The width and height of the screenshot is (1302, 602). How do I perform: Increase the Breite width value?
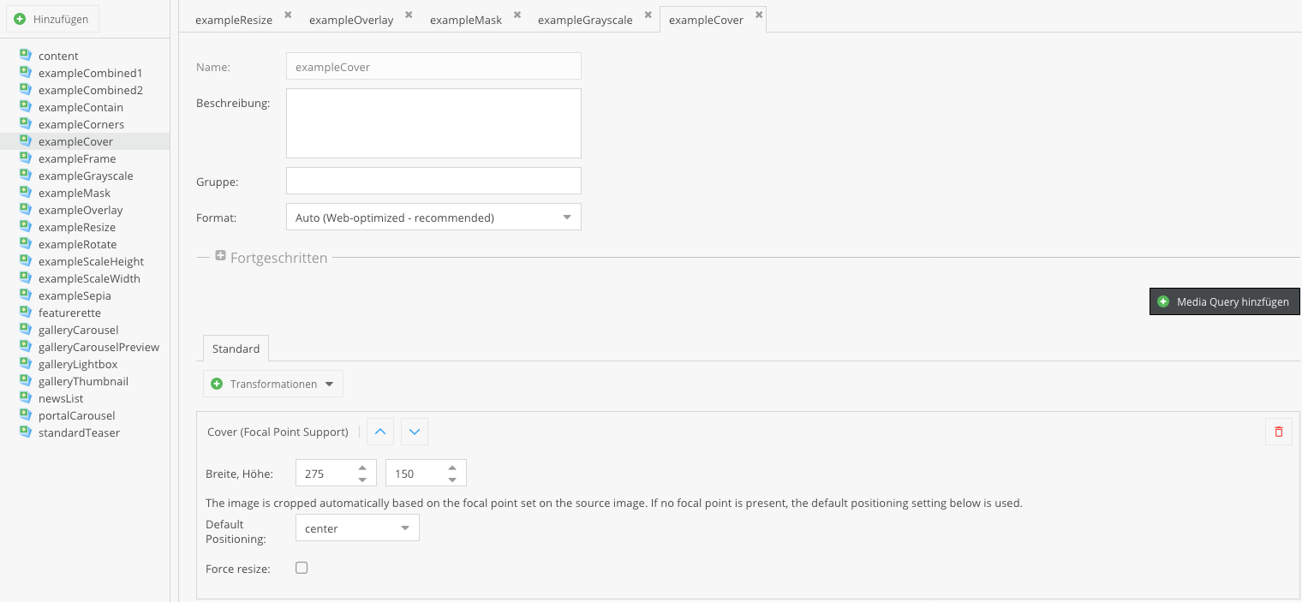pos(362,468)
